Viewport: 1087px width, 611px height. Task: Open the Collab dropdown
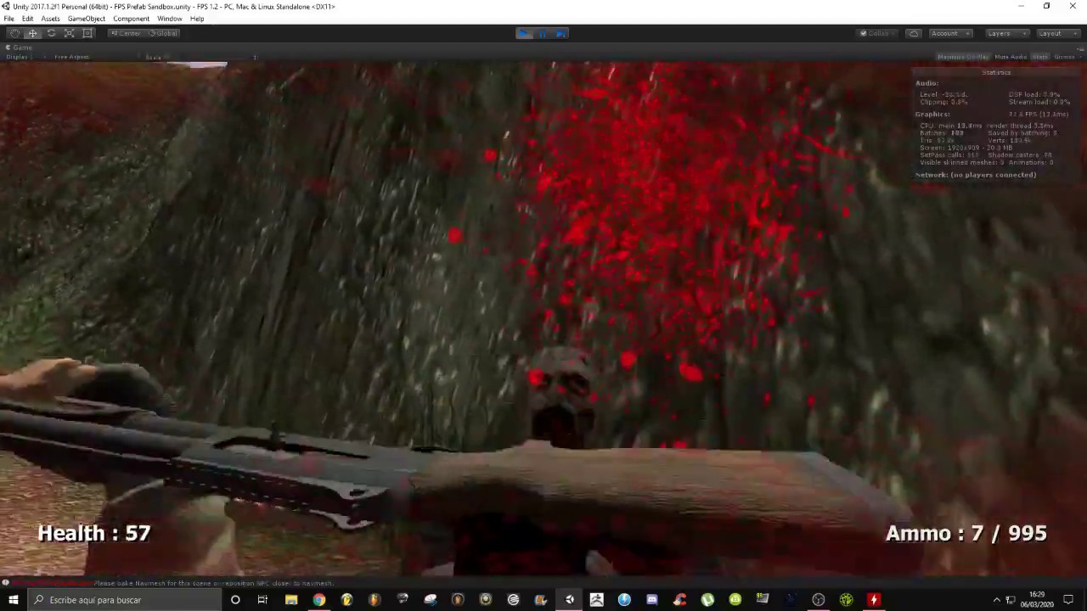pos(878,33)
